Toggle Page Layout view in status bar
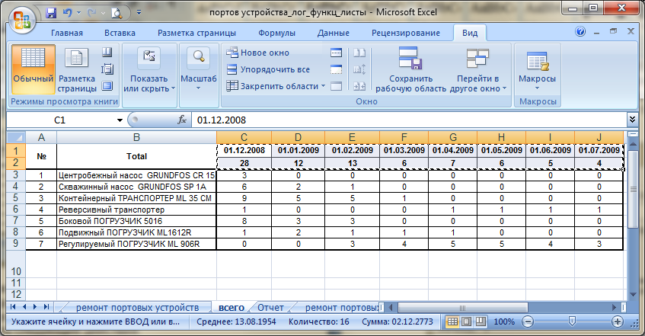 (x=467, y=322)
